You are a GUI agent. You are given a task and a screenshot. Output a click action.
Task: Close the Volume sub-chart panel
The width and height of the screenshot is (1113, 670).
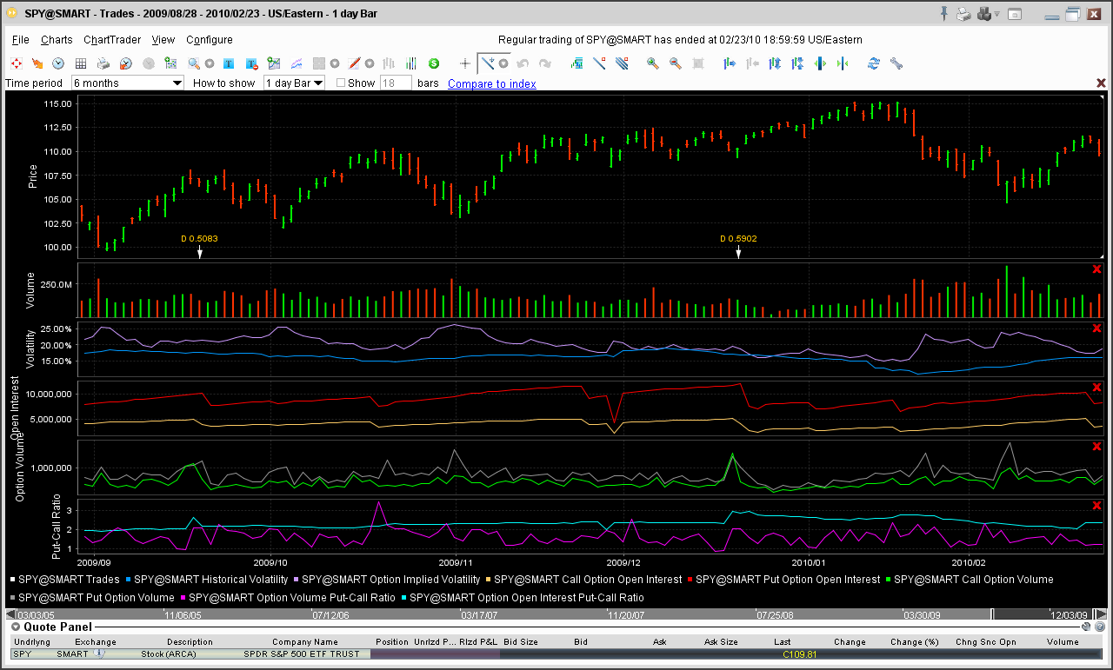(1096, 269)
